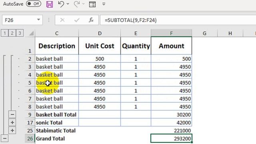Click the Cancel X formula icon

pyautogui.click(x=62, y=20)
